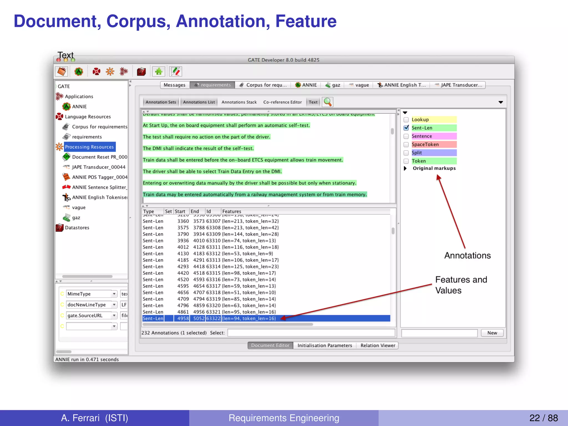Switch to the ANNIE English T... tab
The width and height of the screenshot is (568, 426).
pyautogui.click(x=401, y=85)
